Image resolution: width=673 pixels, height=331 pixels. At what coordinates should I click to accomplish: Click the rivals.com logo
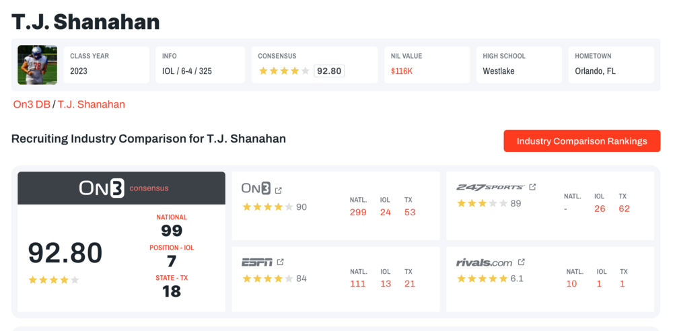point(484,262)
